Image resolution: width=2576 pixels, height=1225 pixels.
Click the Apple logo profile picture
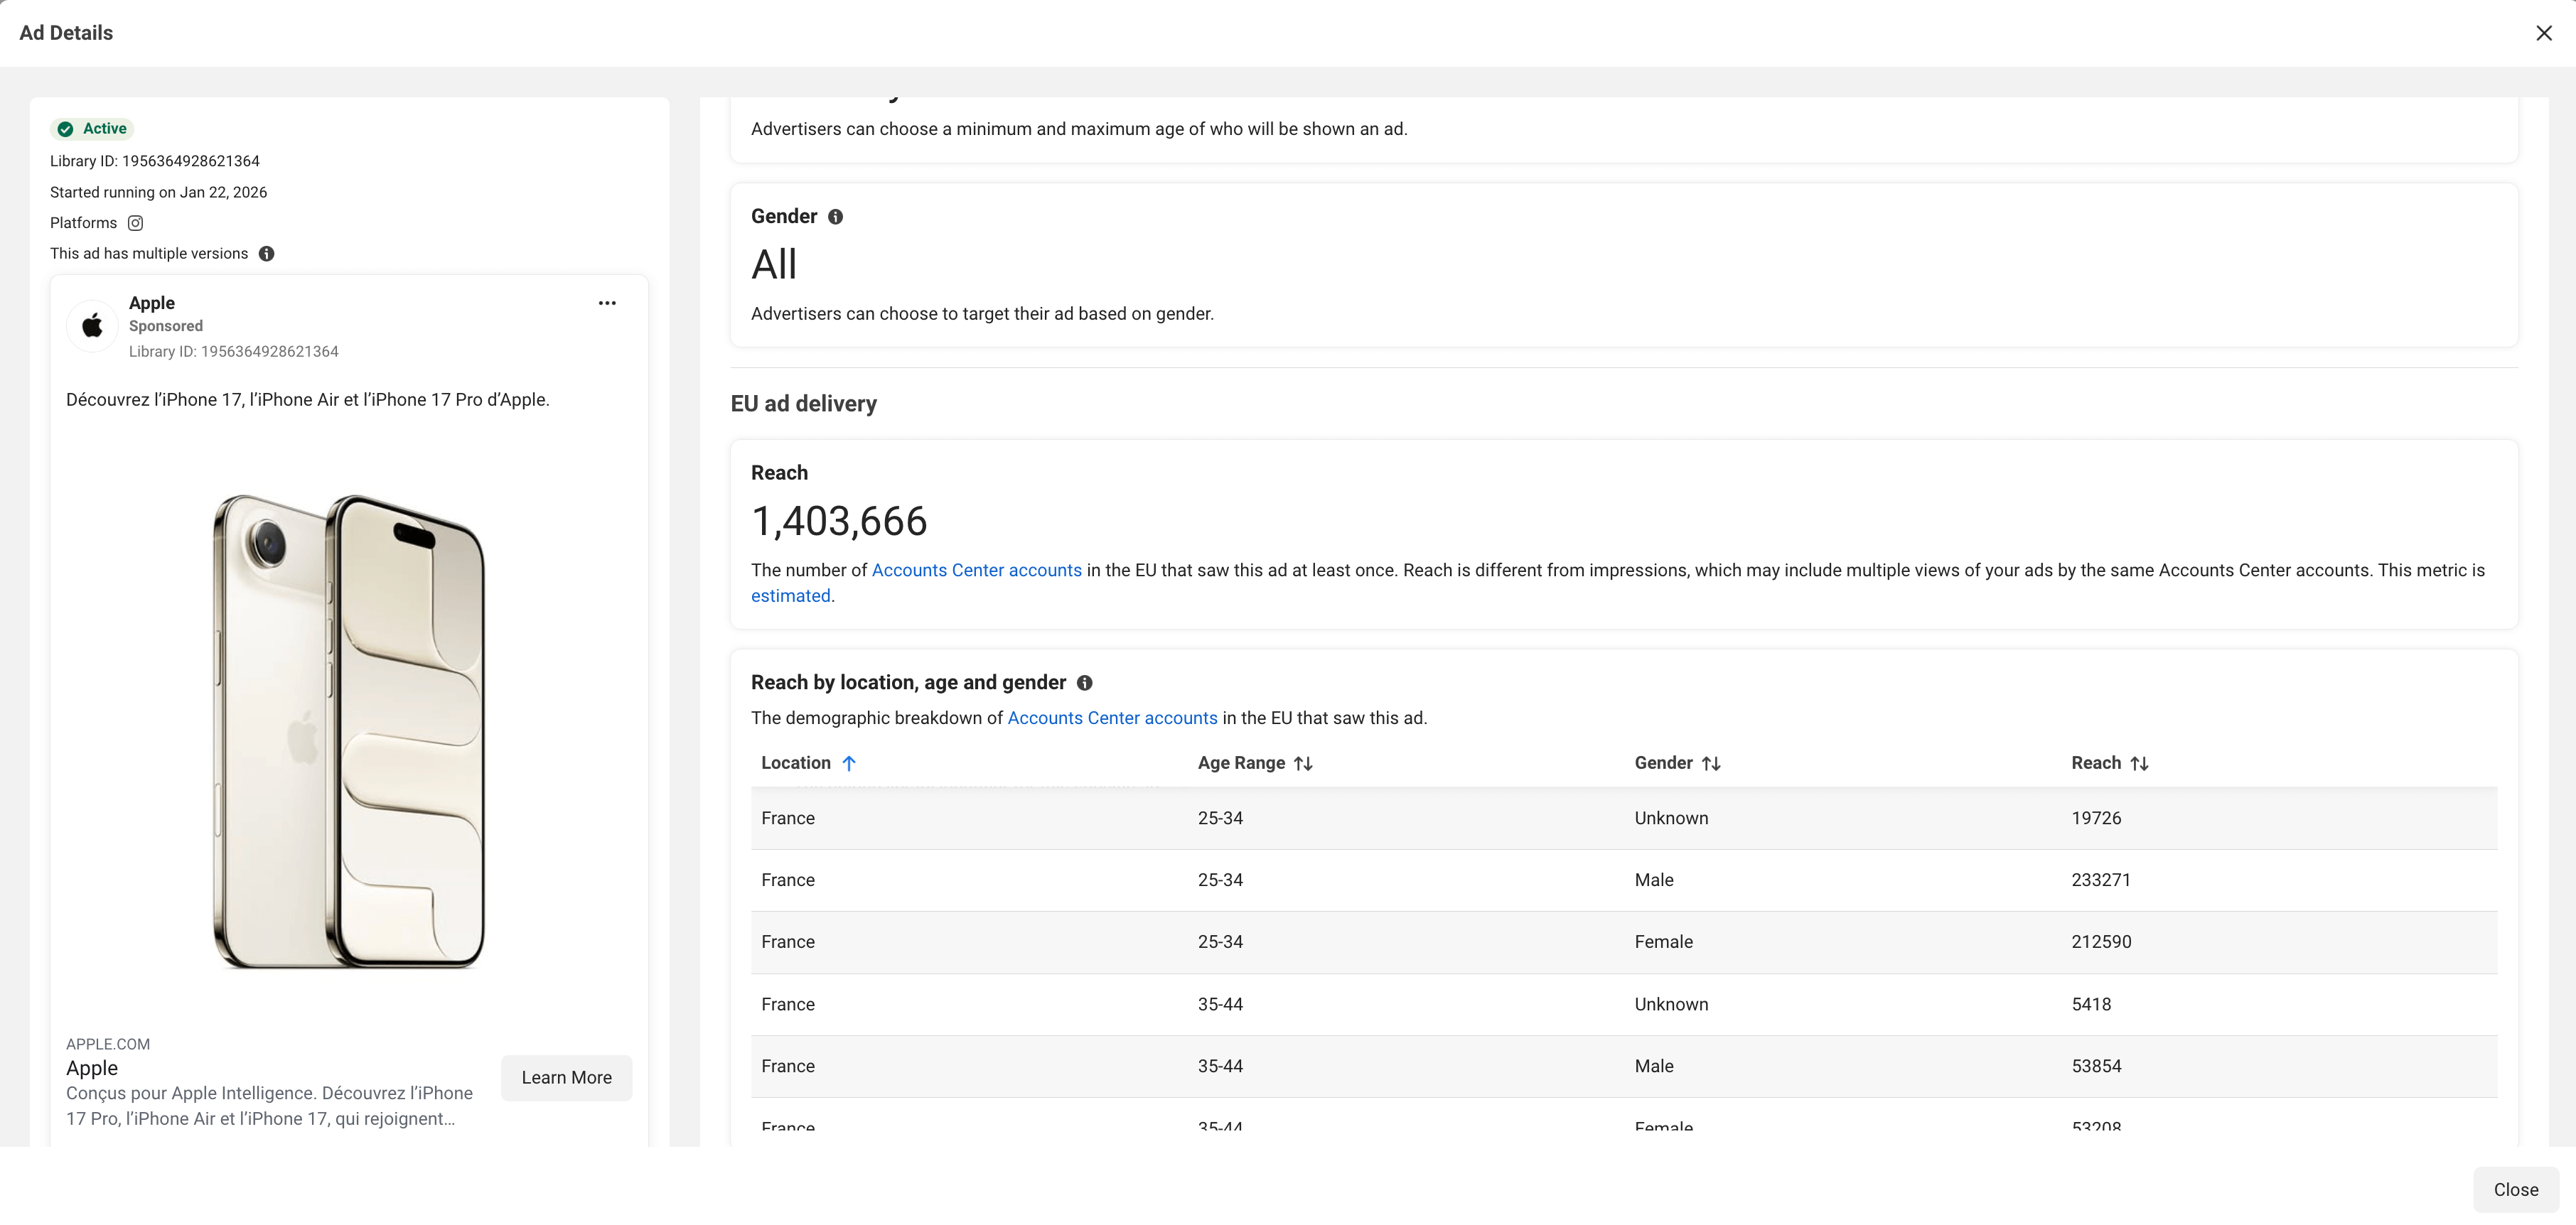pos(92,326)
